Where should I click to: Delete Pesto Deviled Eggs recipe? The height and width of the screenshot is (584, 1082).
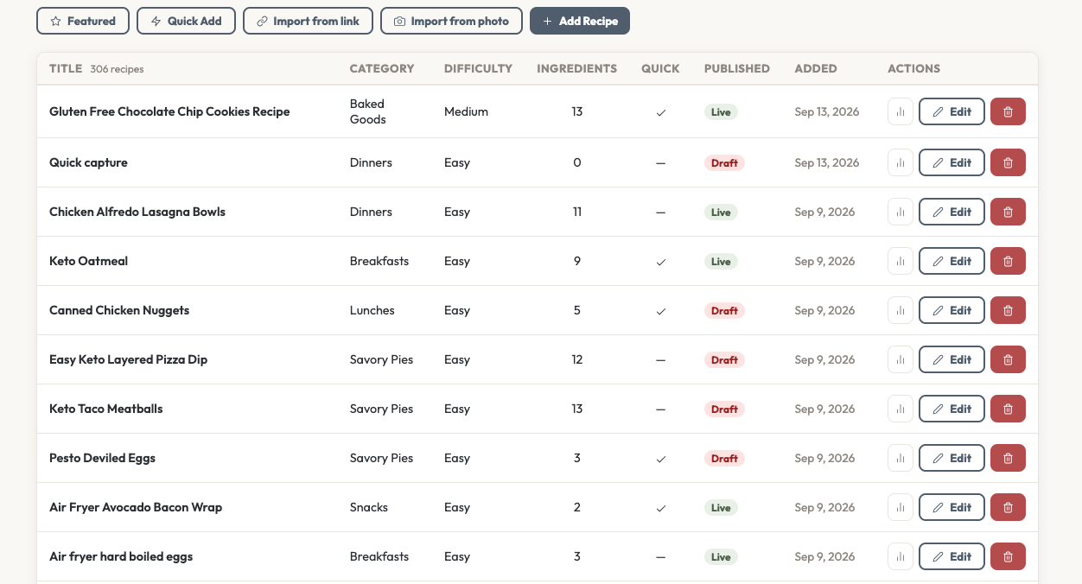click(x=1008, y=458)
